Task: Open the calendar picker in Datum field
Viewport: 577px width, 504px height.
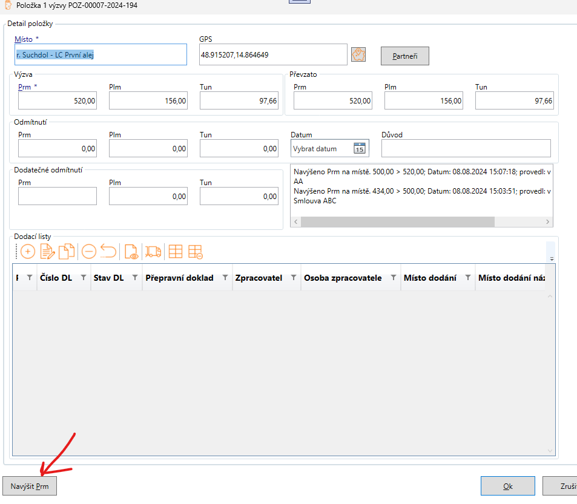Action: coord(360,148)
